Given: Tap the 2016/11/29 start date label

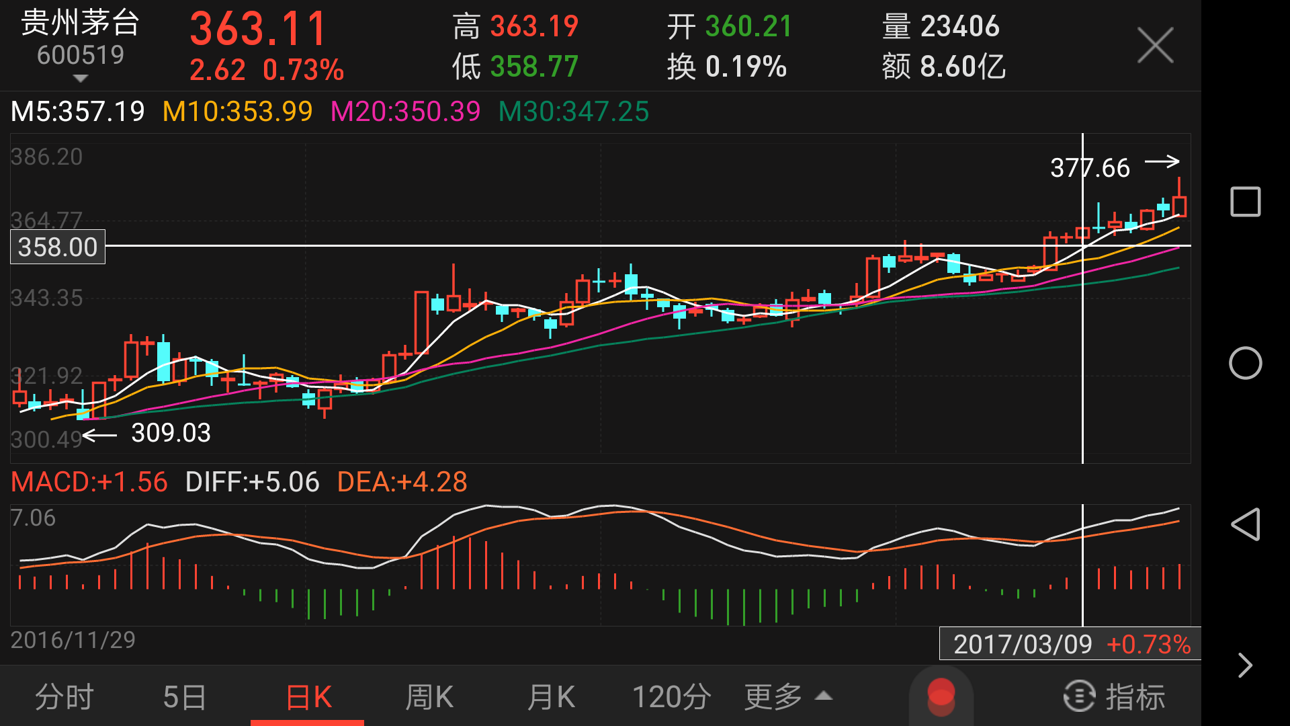Looking at the screenshot, I should pyautogui.click(x=73, y=640).
